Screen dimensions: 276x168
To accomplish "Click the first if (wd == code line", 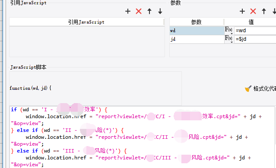I will [59, 110].
